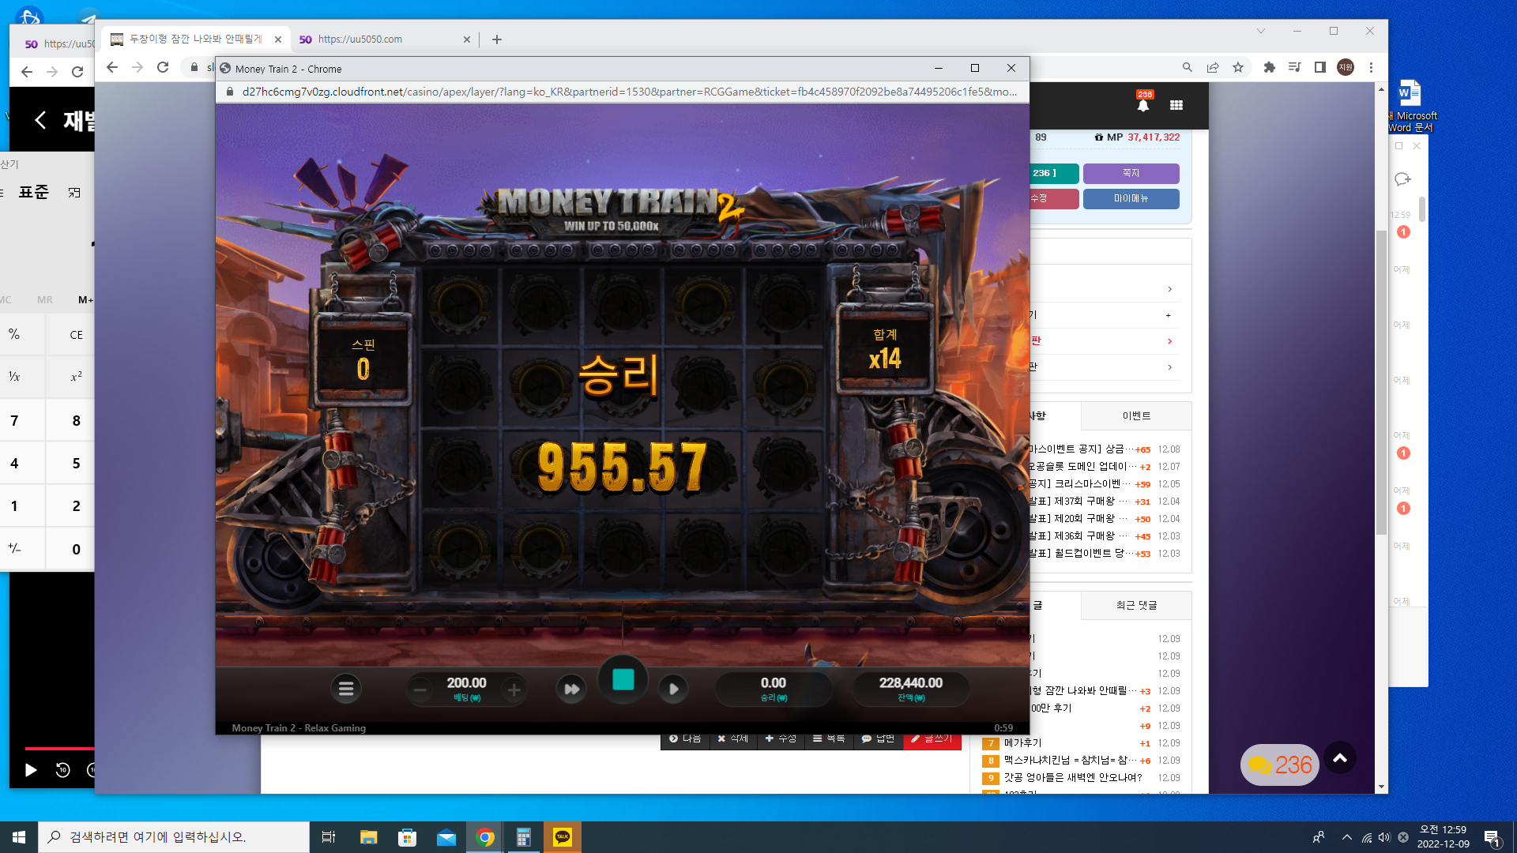
Task: Increase the bet amount with plus button
Action: pos(514,690)
